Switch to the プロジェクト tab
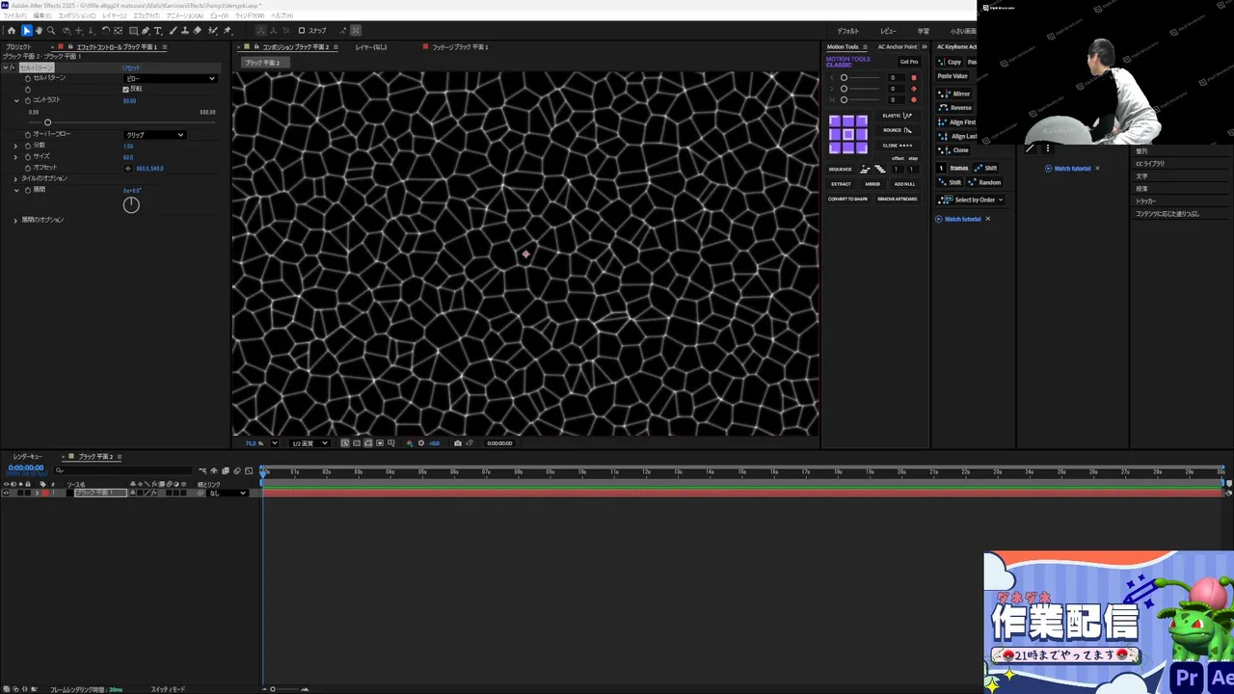Viewport: 1234px width, 694px height. pos(18,47)
